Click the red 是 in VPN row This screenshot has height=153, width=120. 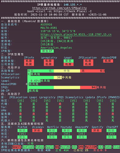(60, 110)
